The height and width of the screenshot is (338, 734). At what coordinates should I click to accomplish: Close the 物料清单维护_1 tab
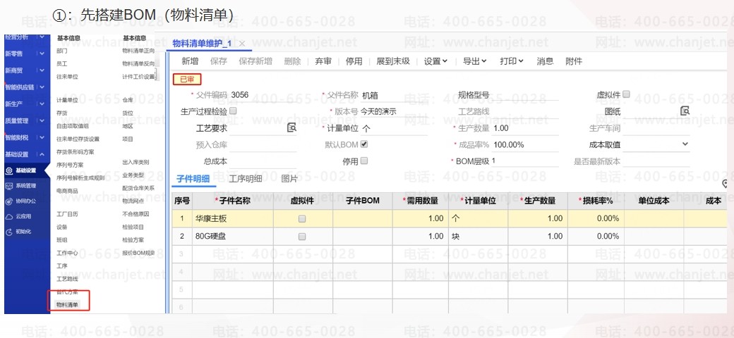coord(242,44)
